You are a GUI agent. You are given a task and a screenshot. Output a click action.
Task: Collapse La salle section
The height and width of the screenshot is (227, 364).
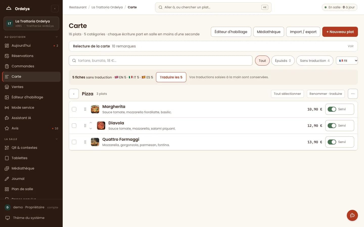(x=57, y=139)
